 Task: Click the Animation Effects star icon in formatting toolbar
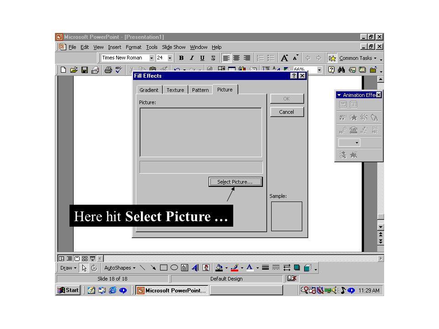[x=332, y=58]
